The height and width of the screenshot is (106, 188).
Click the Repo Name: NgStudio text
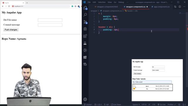click(x=14, y=39)
